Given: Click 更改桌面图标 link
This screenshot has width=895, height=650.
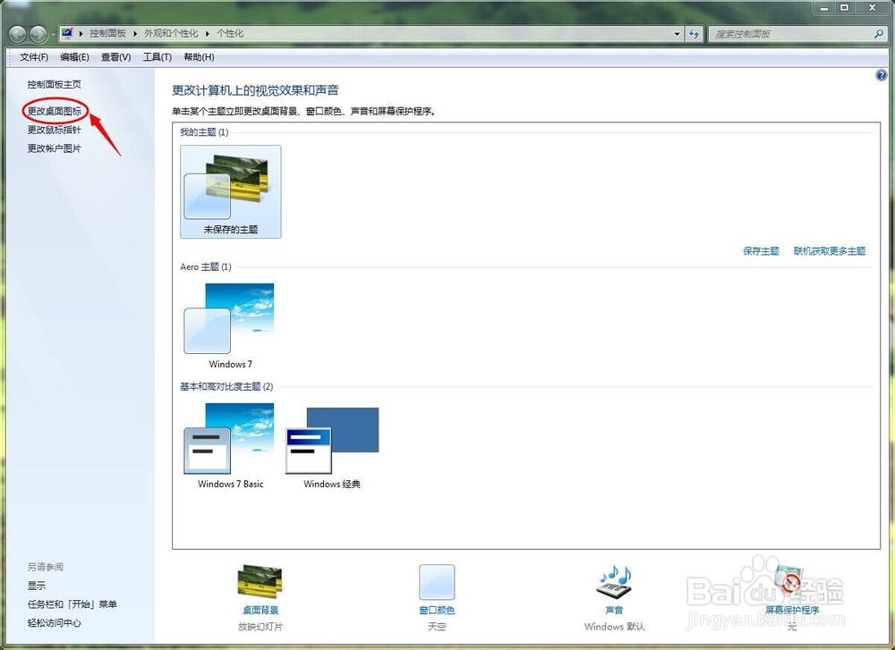Looking at the screenshot, I should [x=55, y=111].
